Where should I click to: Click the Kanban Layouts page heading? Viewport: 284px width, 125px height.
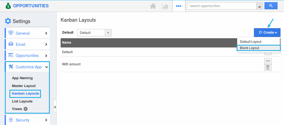point(78,20)
